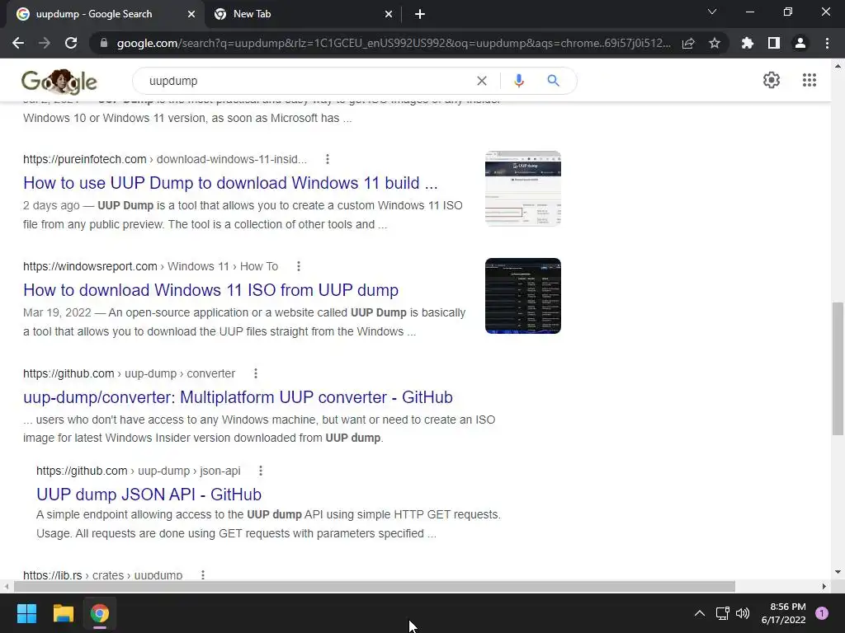Open options menu for github.com converter result
The image size is (845, 633).
pos(256,373)
